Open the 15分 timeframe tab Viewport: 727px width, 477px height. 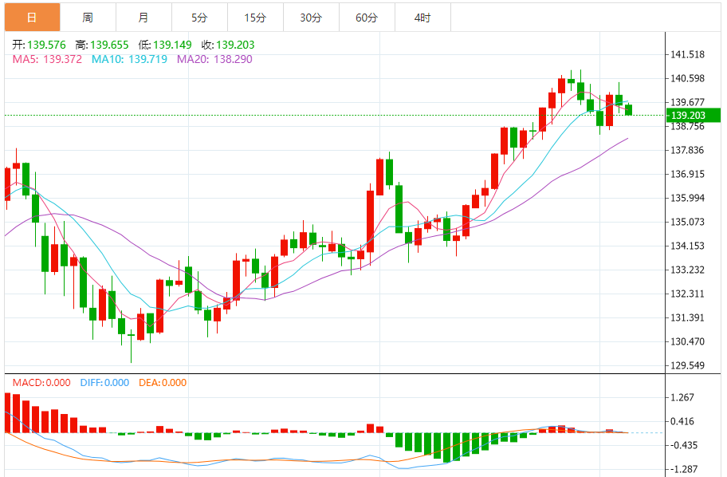coord(255,18)
